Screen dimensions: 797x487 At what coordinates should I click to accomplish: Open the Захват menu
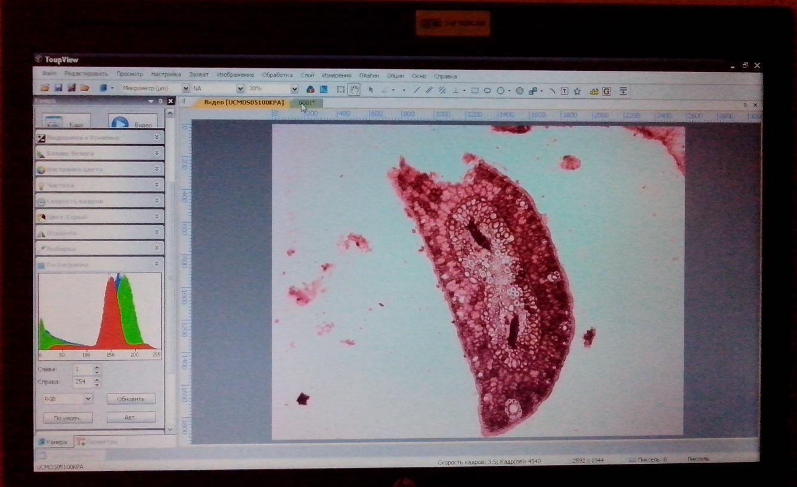[x=199, y=75]
